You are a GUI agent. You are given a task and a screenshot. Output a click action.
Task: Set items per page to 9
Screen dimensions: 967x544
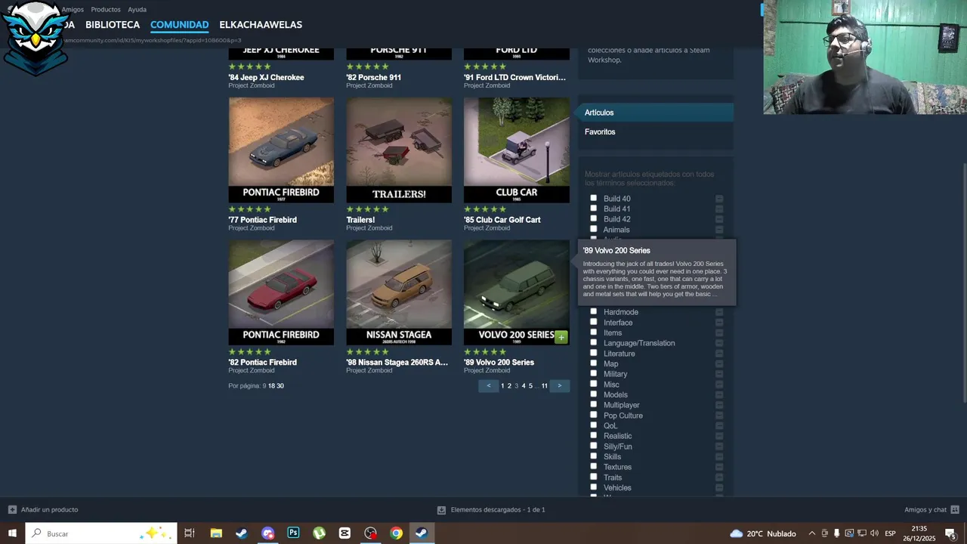[x=264, y=386]
